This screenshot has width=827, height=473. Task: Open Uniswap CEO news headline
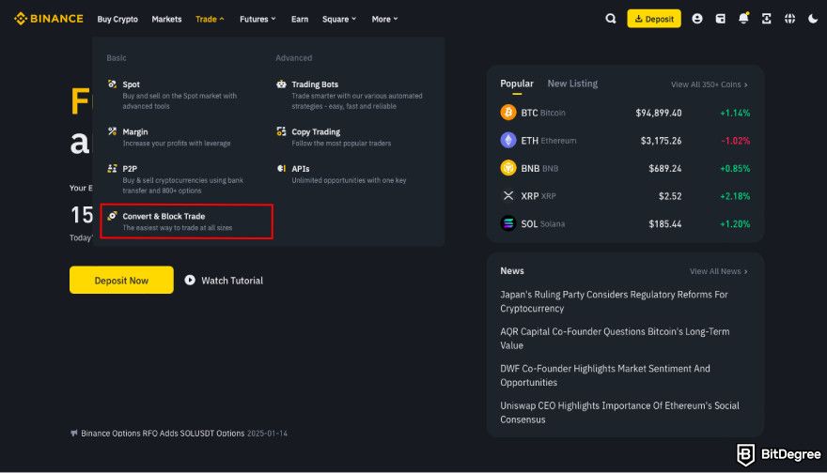click(x=619, y=412)
